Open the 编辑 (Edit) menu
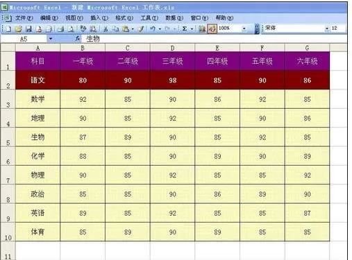352x260 pixels. (x=49, y=18)
